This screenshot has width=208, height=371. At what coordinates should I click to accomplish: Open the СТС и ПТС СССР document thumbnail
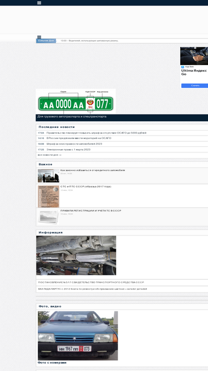(x=49, y=196)
